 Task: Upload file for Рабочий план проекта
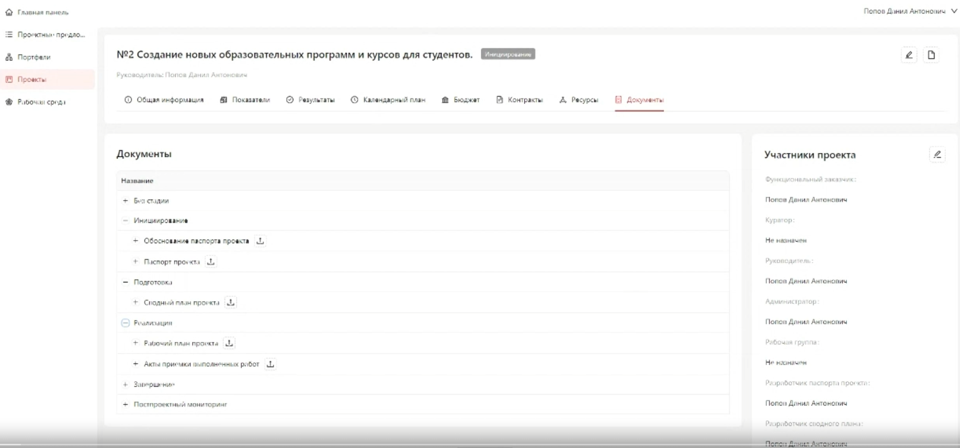click(x=229, y=343)
